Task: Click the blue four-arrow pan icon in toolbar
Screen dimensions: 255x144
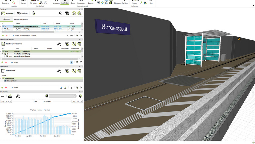Action: pyautogui.click(x=102, y=3)
